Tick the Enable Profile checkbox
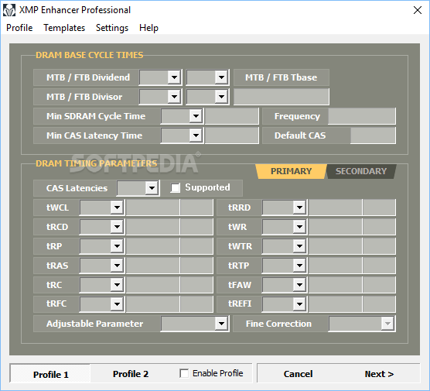The width and height of the screenshot is (430, 391). [184, 373]
